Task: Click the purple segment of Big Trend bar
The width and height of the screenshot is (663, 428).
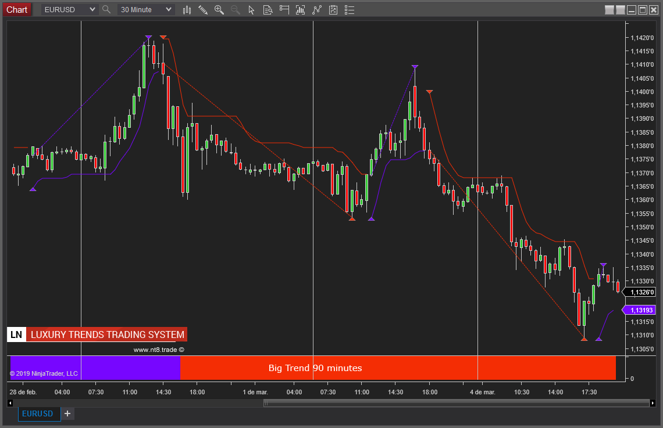Action: (95, 368)
